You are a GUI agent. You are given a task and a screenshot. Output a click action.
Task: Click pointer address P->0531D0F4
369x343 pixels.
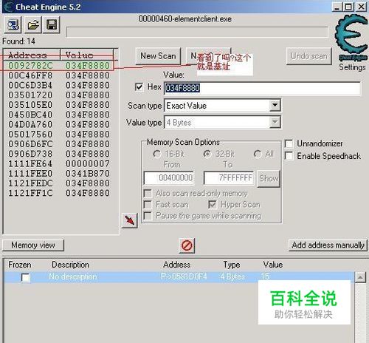tap(184, 276)
